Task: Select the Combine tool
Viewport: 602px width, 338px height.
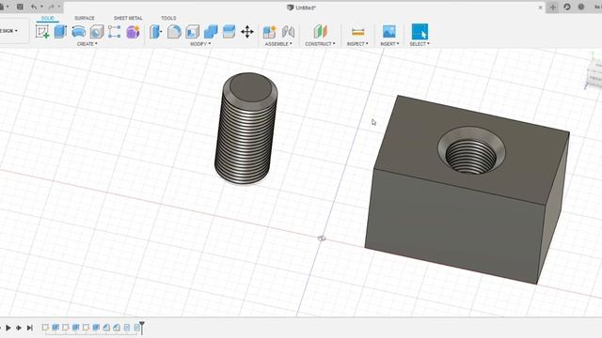Action: (211, 32)
